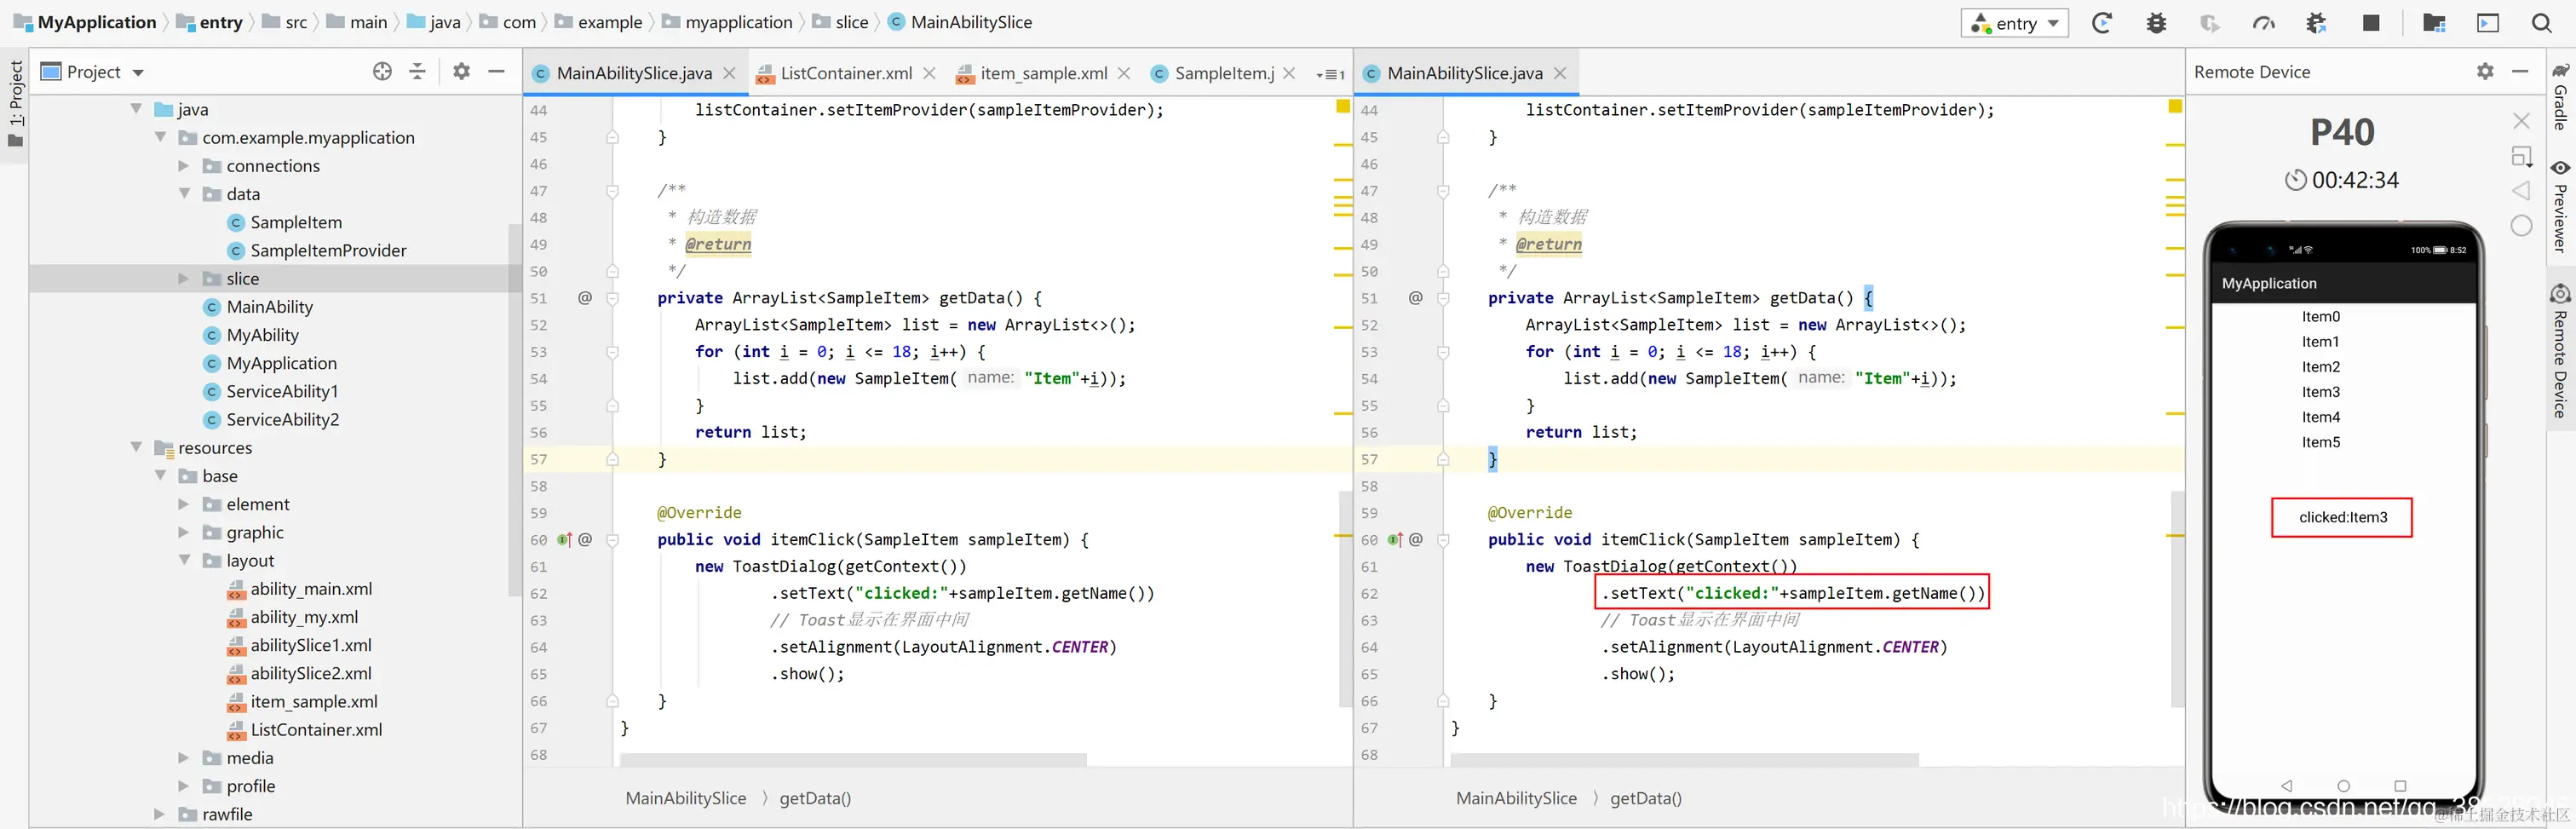This screenshot has width=2576, height=829.
Task: Click the attach debugger to process icon
Action: tap(2316, 23)
